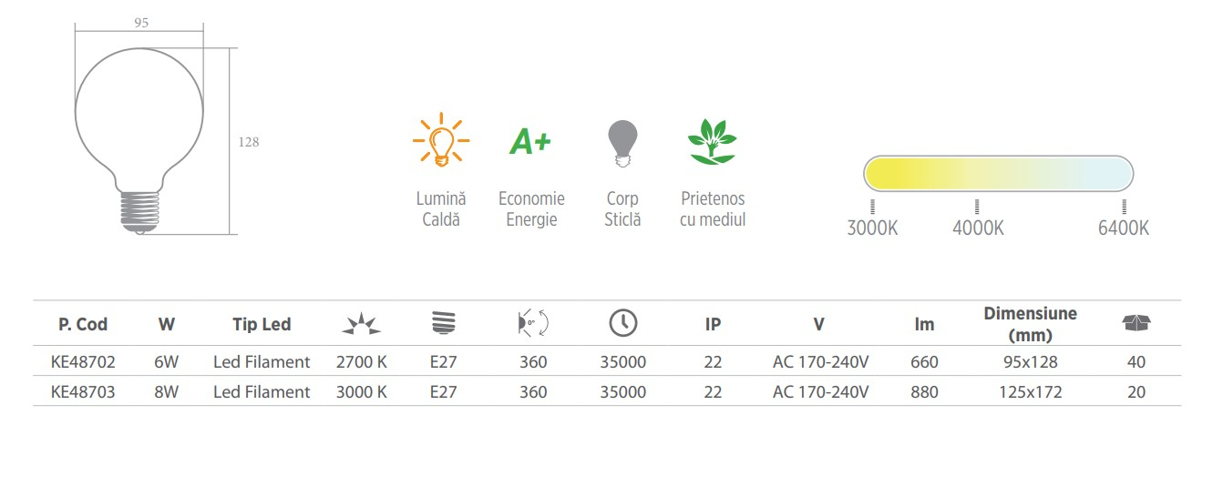Click the gray glass bulb icon
The image size is (1223, 486).
[x=622, y=143]
